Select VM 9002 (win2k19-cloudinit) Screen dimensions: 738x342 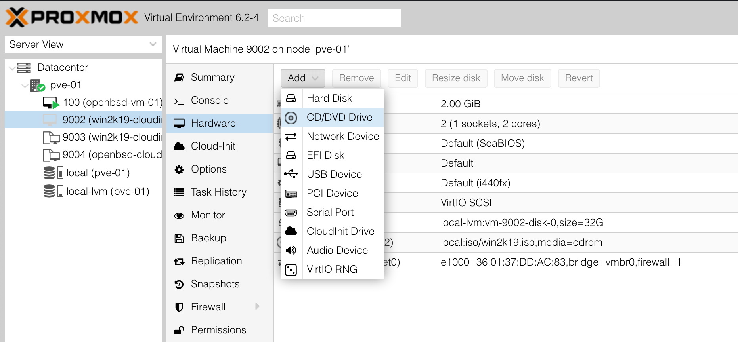point(83,120)
